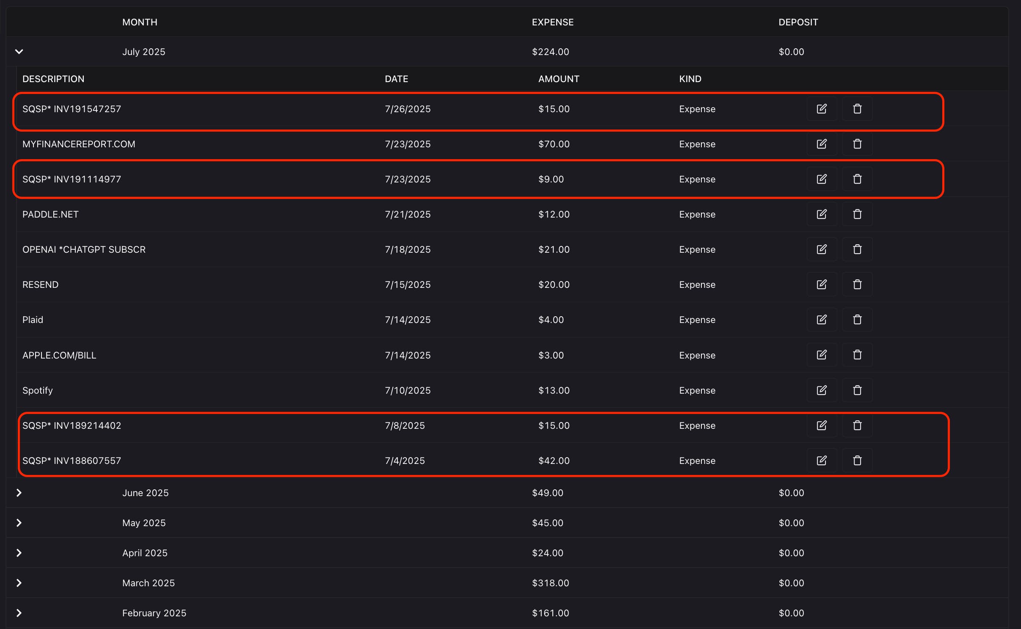
Task: Collapse the July 2025 month row
Action: 19,52
